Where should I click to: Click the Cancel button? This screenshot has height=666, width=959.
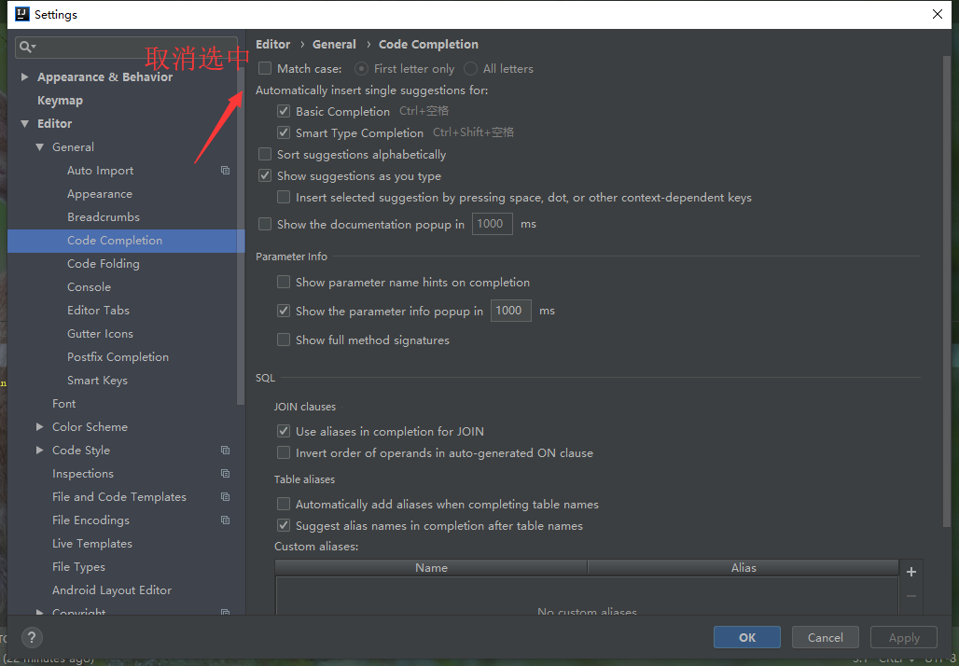(825, 637)
